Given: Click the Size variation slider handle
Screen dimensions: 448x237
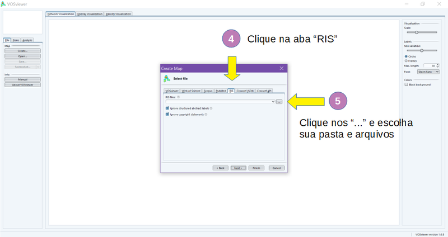Looking at the screenshot, I should tap(422, 50).
